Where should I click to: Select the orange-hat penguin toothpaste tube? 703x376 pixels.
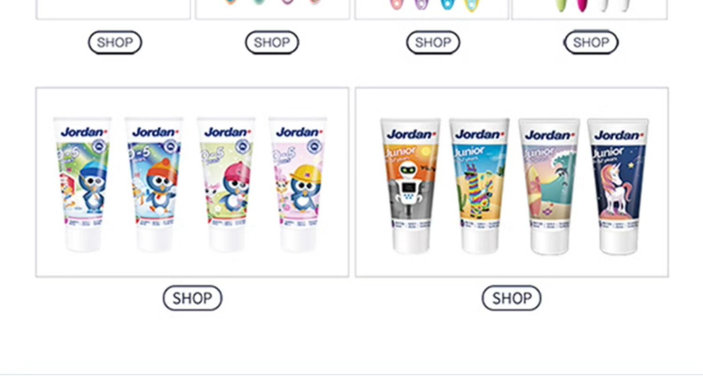coord(154,184)
